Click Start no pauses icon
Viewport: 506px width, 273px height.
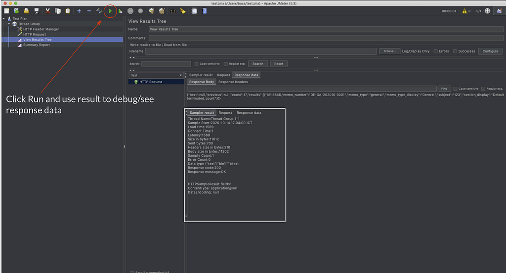tap(120, 11)
